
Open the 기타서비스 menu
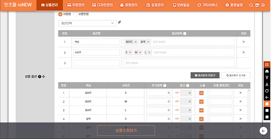click(207, 5)
